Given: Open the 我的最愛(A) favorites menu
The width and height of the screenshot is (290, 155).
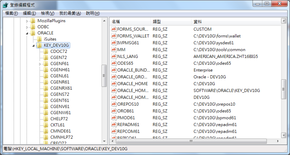Looking at the screenshot, I should 70,13.
